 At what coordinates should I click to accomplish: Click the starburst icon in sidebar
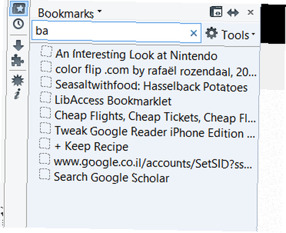18,80
